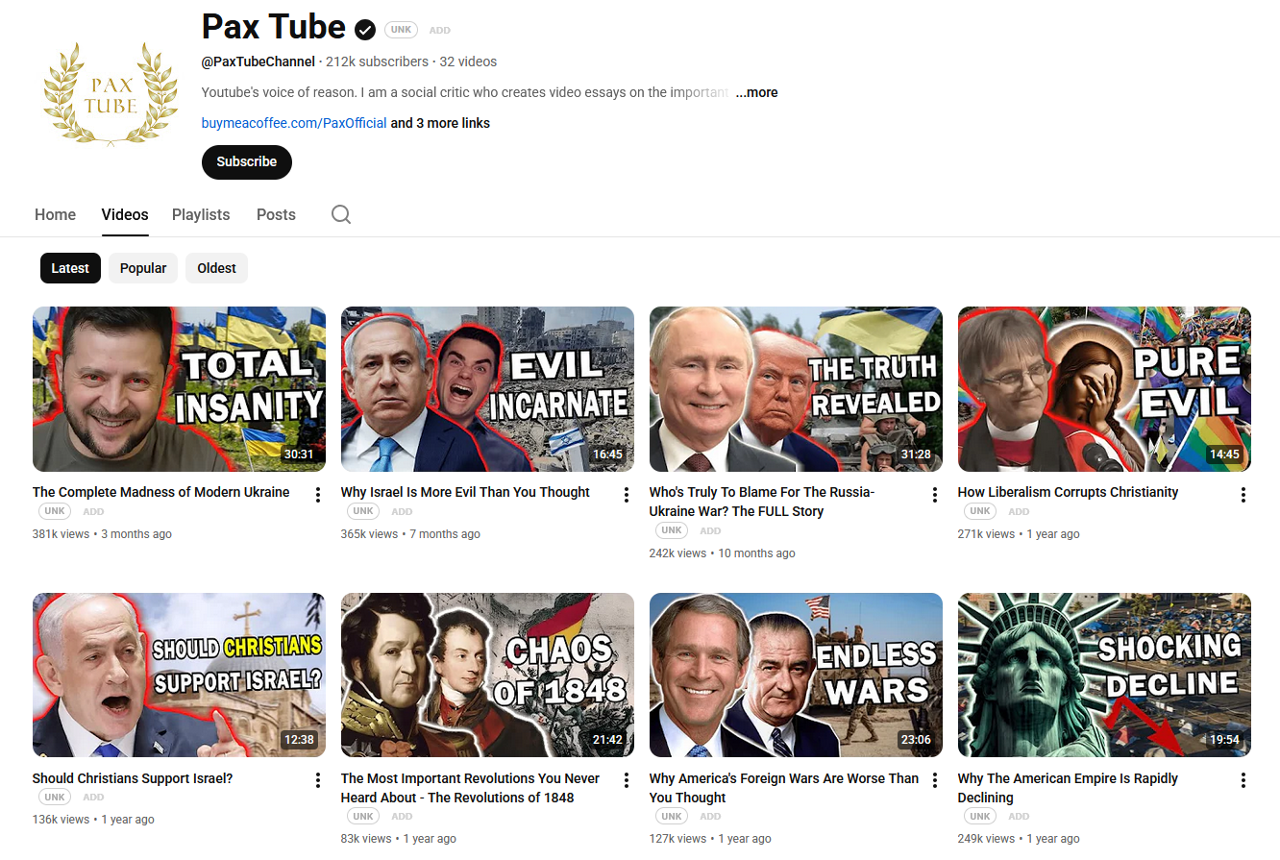Switch to the Home tab
1280x860 pixels.
coord(55,214)
